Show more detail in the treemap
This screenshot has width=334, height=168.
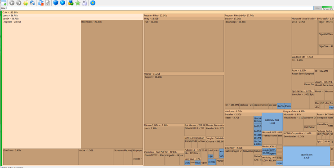tap(62, 3)
